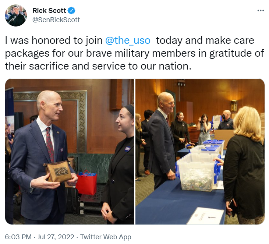Click the tweet text about care packages
Screen dimensions: 269x244
(x=135, y=53)
